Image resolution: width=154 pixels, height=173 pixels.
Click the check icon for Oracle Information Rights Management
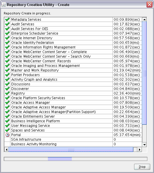tap(7, 47)
